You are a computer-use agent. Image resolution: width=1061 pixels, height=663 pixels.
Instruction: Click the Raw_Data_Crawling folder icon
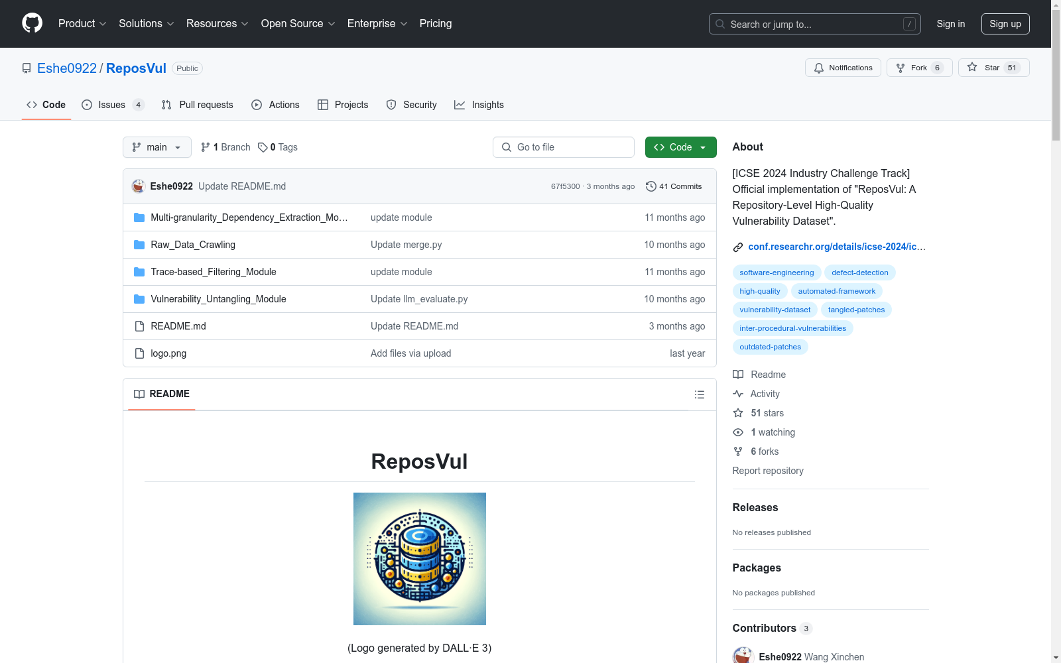tap(139, 245)
